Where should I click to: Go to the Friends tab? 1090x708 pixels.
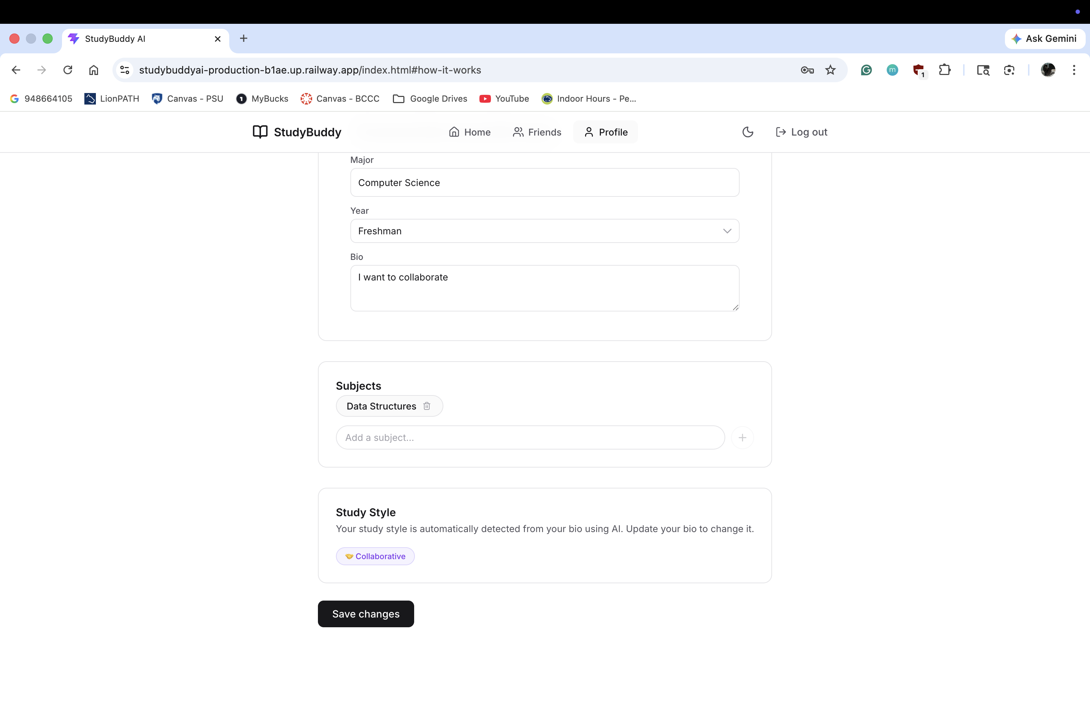click(537, 132)
